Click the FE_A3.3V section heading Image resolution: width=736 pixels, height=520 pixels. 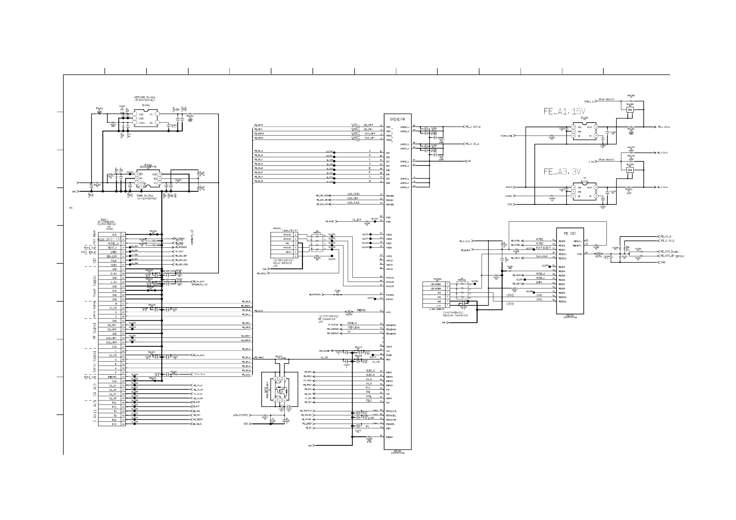tap(562, 172)
